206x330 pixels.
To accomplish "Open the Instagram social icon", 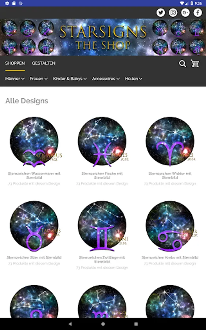I will 173,12.
